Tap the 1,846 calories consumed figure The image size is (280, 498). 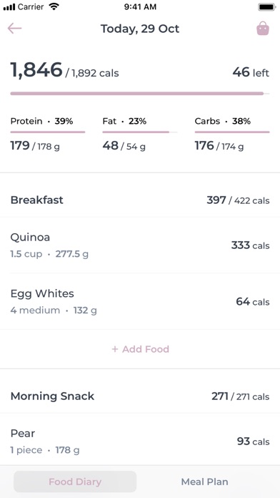coord(36,70)
